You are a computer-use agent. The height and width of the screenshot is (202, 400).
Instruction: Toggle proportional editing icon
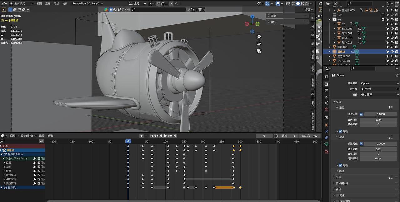tap(171, 3)
